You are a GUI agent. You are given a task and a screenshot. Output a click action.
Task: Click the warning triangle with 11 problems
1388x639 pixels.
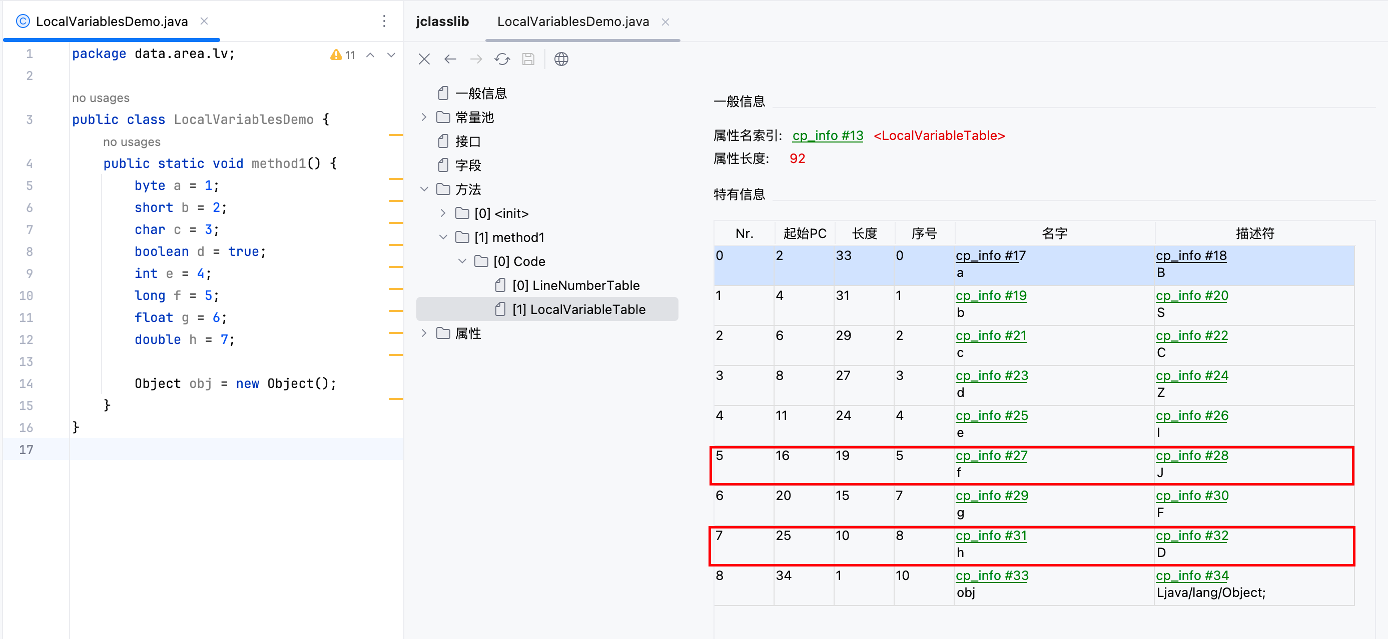point(343,55)
